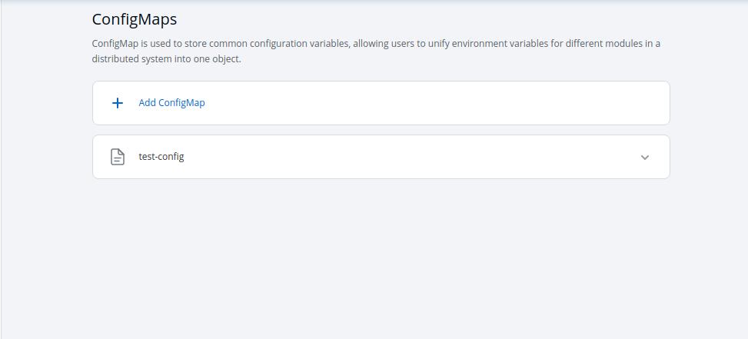This screenshot has width=748, height=339.
Task: Click the first line of the description text
Action: (x=376, y=43)
